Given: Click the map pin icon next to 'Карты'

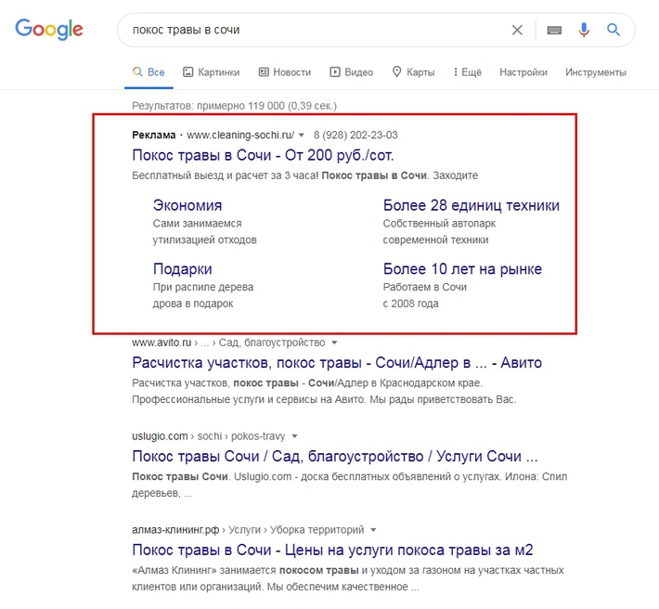Looking at the screenshot, I should [x=396, y=71].
